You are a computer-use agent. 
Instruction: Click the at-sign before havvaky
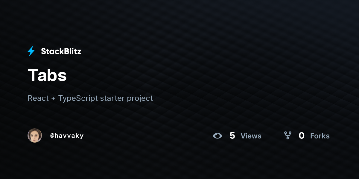(x=52, y=136)
